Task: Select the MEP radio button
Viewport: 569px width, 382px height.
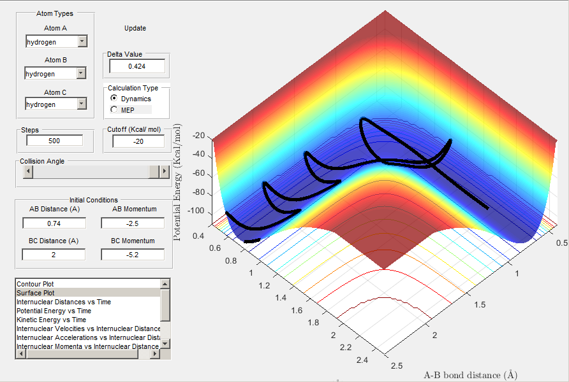Action: pyautogui.click(x=114, y=110)
